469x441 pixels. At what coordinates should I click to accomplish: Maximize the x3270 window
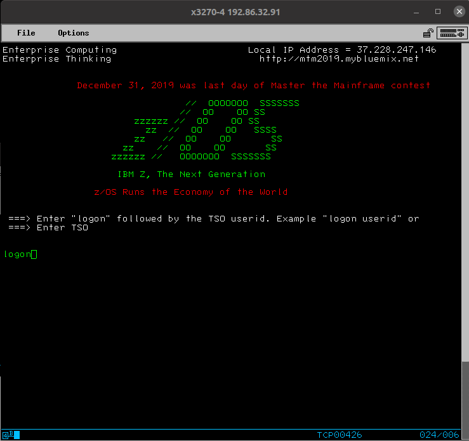[x=438, y=11]
